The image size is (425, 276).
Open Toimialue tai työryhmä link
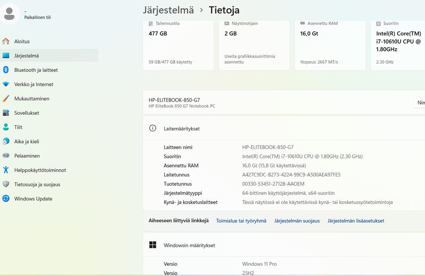click(241, 221)
